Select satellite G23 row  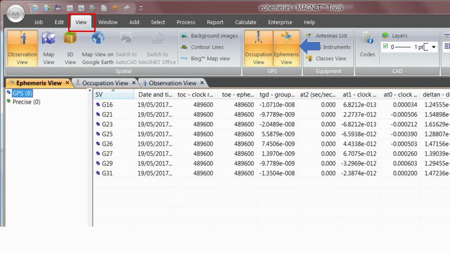point(271,124)
